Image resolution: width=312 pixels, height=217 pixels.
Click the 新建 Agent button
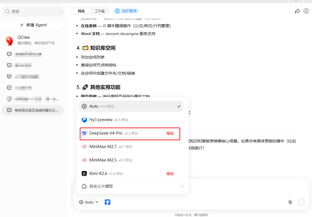point(32,25)
